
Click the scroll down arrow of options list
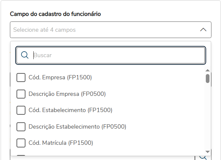pyautogui.click(x=207, y=151)
